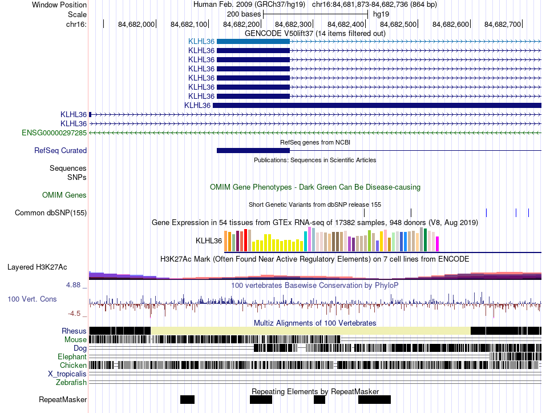Image resolution: width=542 pixels, height=413 pixels.
Task: Click the 200 bases scale bar
Action: click(316, 14)
